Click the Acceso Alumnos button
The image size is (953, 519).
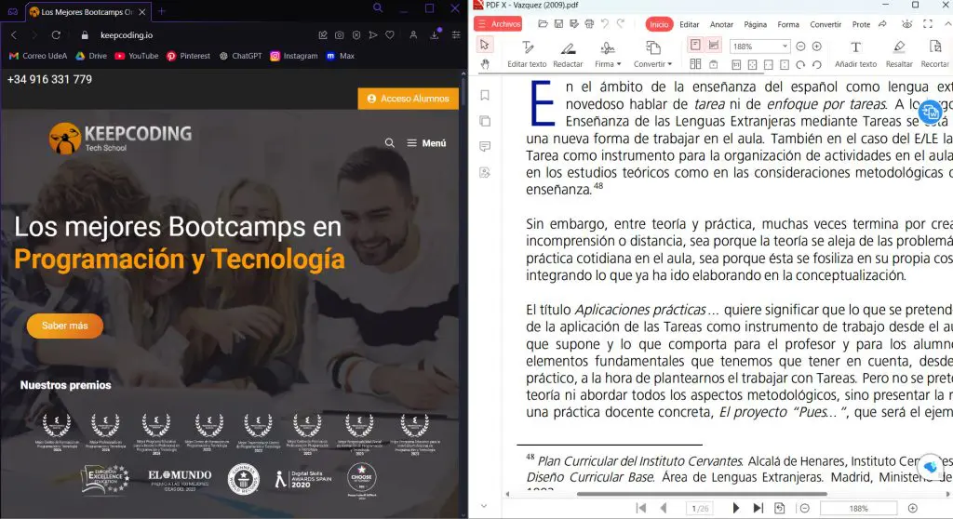coord(409,99)
